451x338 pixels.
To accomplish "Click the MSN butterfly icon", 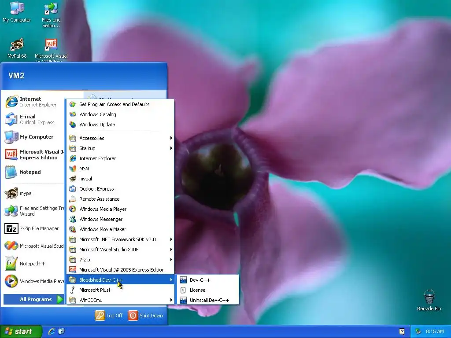I will 73,169.
